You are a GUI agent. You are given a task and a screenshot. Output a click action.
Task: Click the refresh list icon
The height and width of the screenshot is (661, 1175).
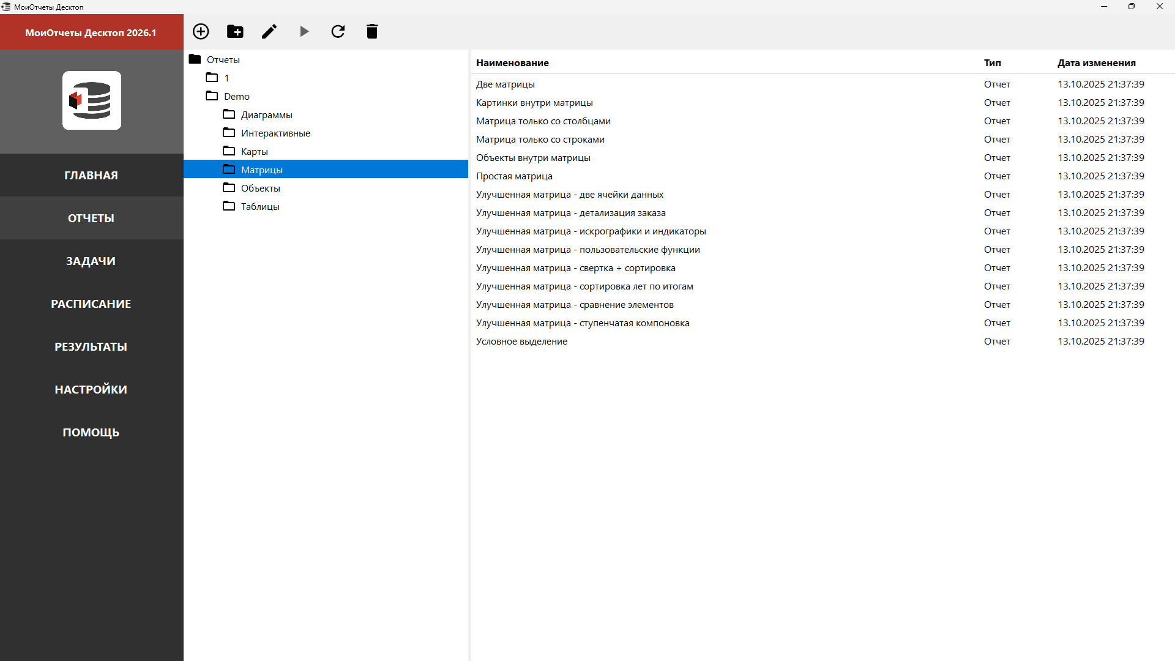338,31
